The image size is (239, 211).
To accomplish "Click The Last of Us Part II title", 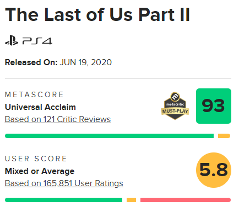I will click(97, 14).
